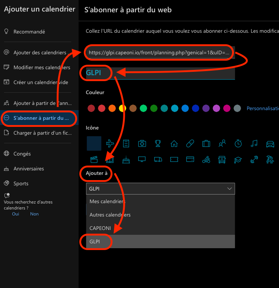Pick the dark green color swatch
Viewport: 279px width, 288px height.
pyautogui.click(x=154, y=108)
